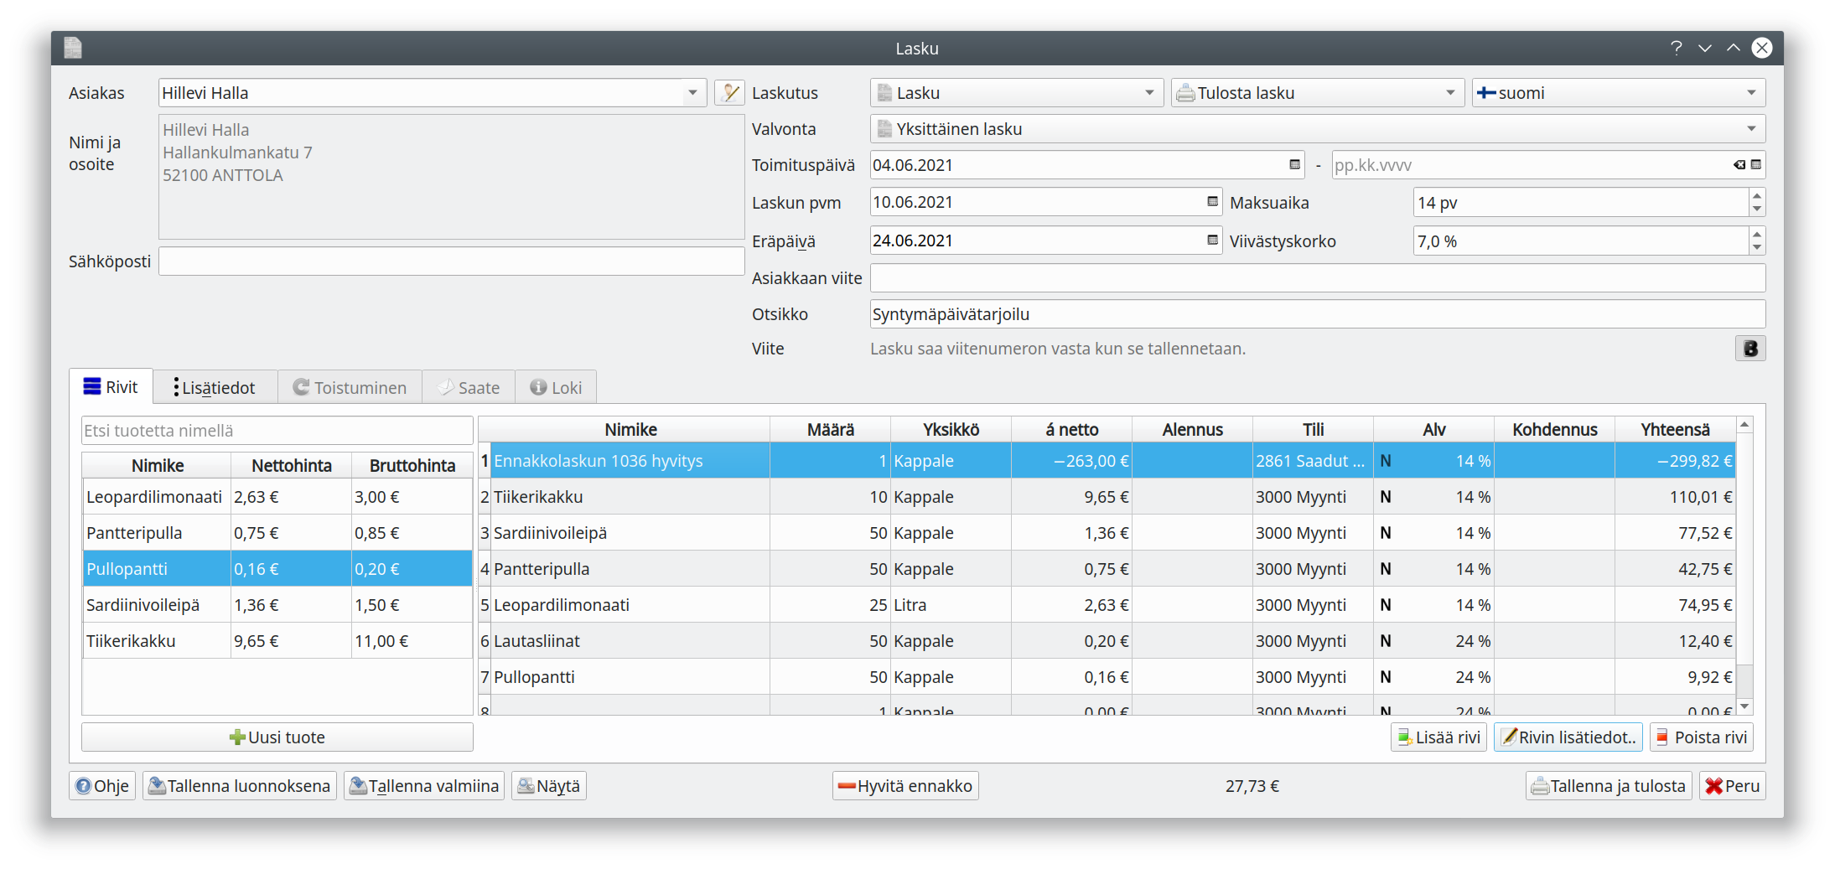
Task: Click the 110,01 € total cell
Action: (x=1675, y=497)
